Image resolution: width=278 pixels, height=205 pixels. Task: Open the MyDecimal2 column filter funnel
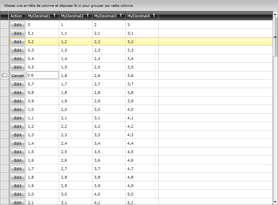coord(88,16)
